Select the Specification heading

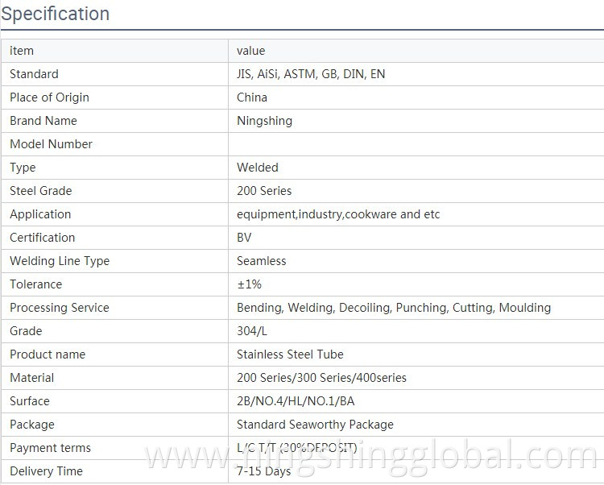pyautogui.click(x=56, y=14)
